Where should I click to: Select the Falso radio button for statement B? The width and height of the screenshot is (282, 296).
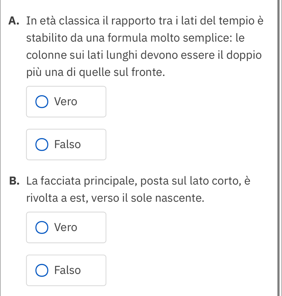pos(42,270)
